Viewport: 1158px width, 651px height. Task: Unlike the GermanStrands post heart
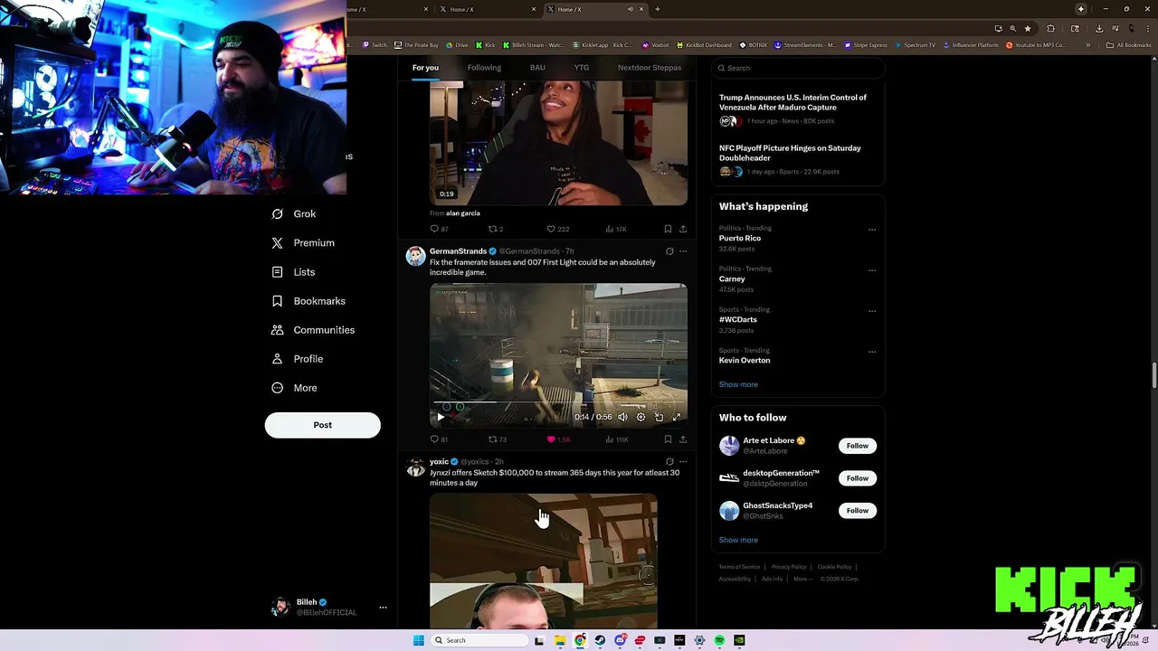point(551,439)
